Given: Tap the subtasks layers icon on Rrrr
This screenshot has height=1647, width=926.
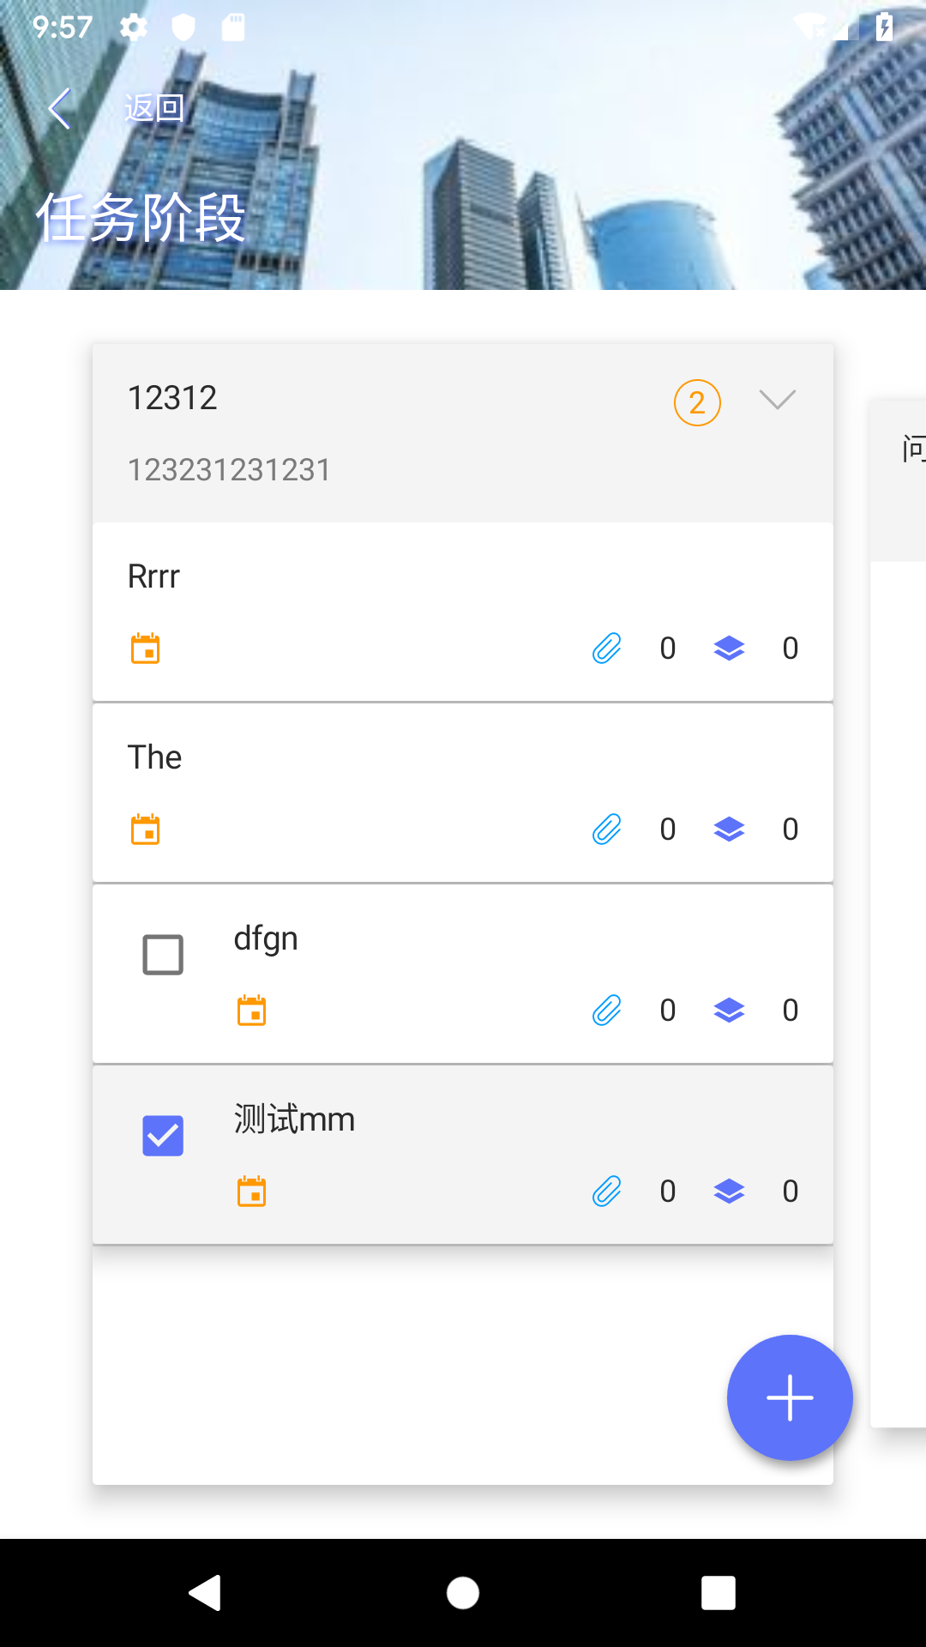Looking at the screenshot, I should 729,649.
